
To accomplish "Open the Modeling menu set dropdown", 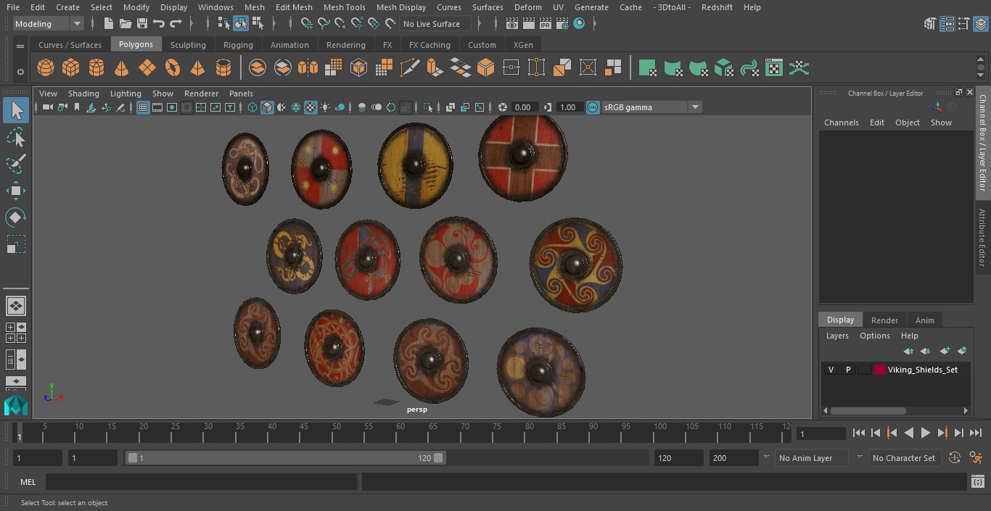I will pos(49,24).
